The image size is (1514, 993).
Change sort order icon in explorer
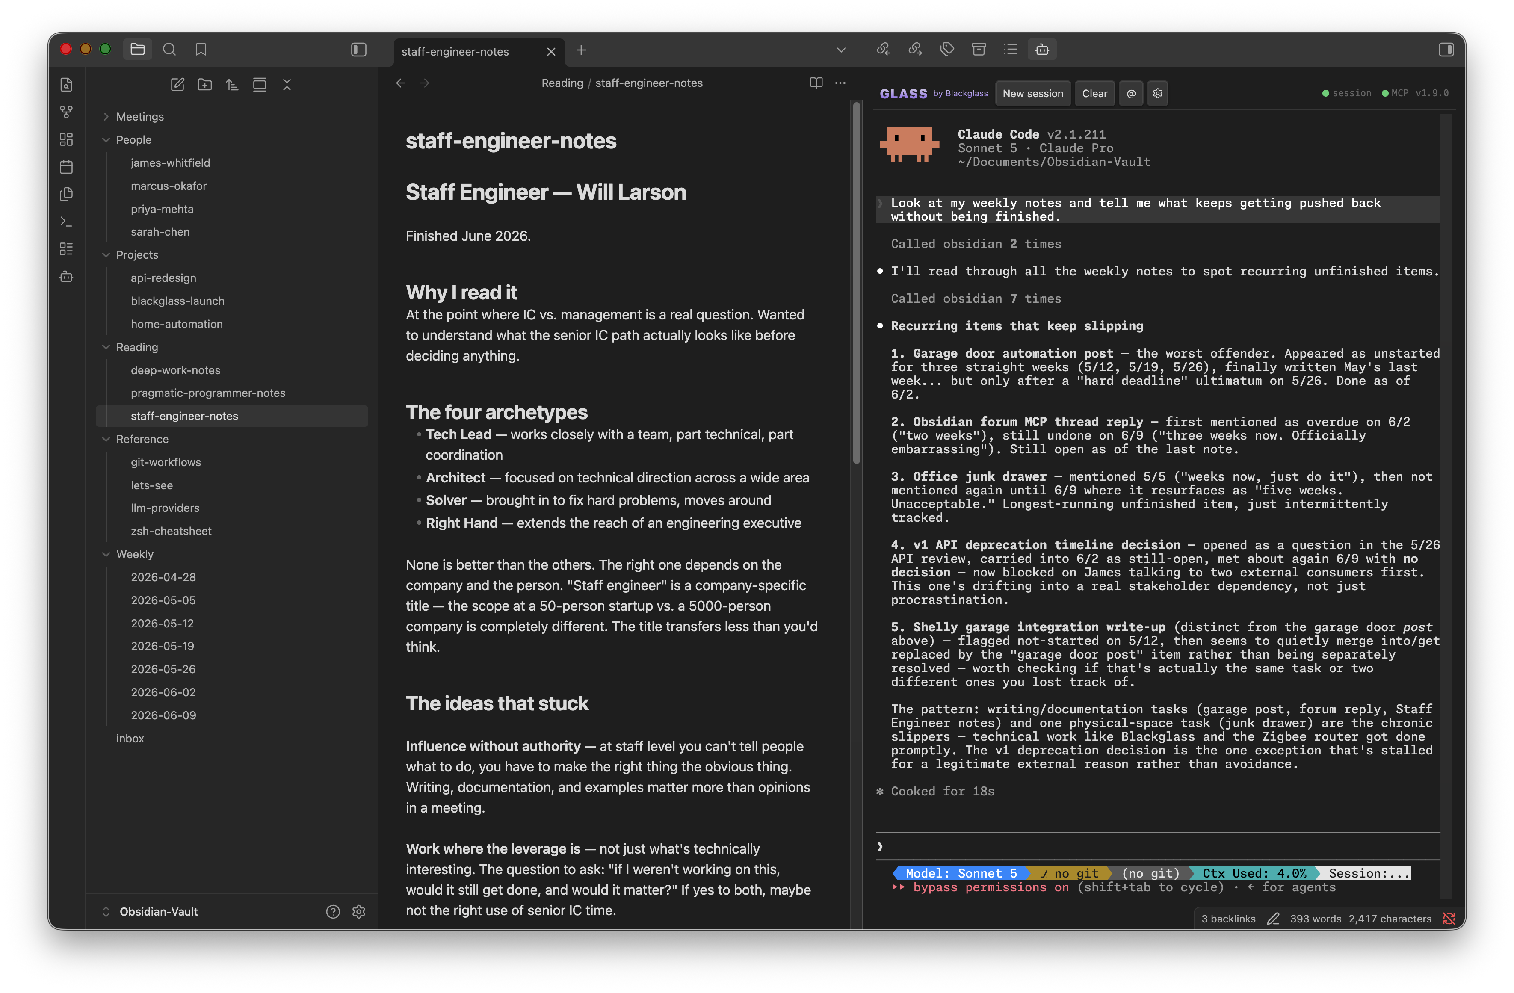(232, 85)
